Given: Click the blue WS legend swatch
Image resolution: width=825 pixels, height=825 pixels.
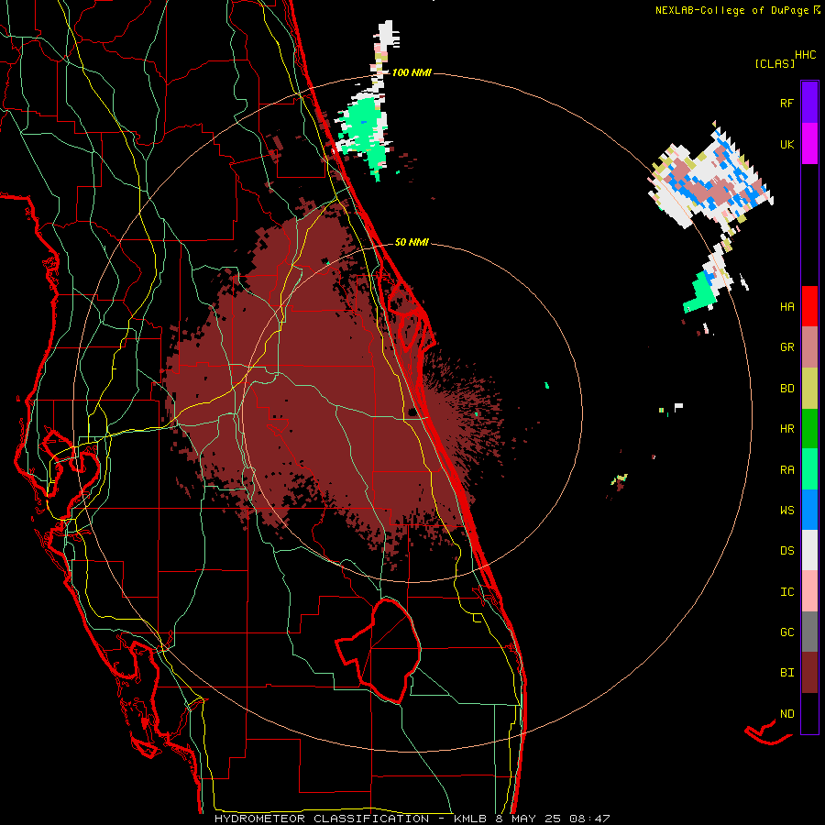Looking at the screenshot, I should 809,510.
